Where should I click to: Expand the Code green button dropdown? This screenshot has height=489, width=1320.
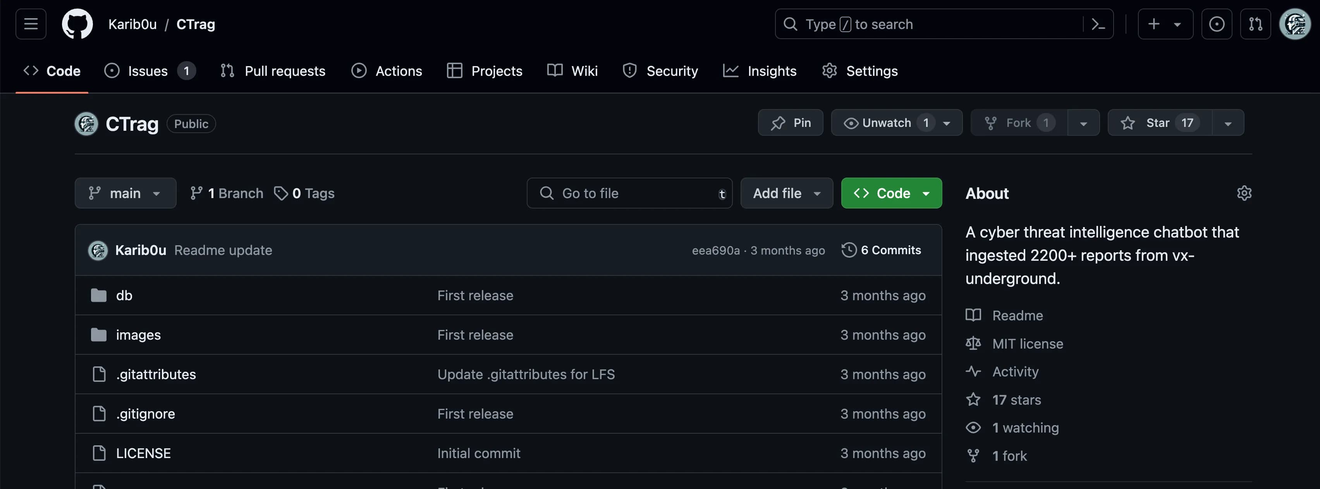924,192
